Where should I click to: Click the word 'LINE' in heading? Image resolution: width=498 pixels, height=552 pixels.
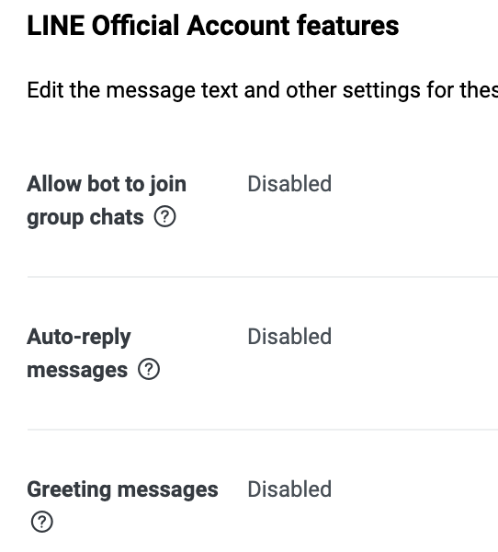pyautogui.click(x=56, y=26)
